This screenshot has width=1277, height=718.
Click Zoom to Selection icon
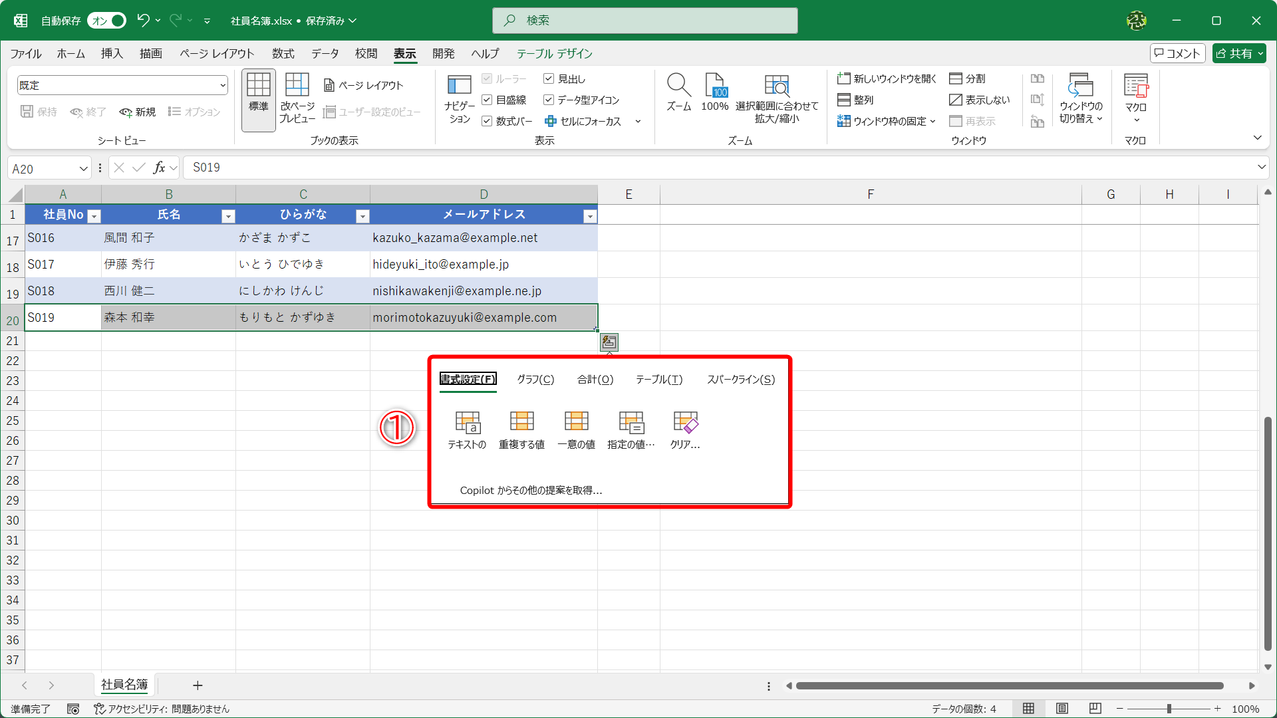click(x=776, y=86)
